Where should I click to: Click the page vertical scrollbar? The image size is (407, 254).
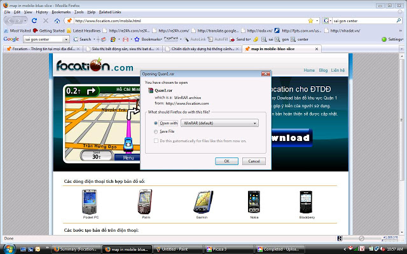point(402,144)
